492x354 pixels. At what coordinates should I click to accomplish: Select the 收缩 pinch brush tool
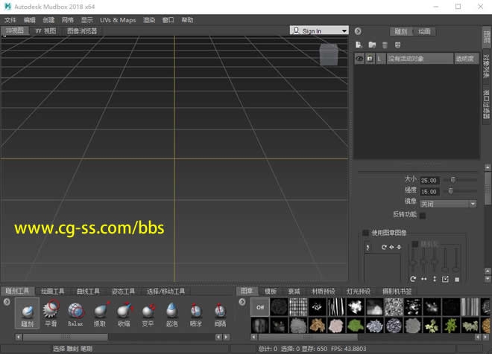click(123, 312)
